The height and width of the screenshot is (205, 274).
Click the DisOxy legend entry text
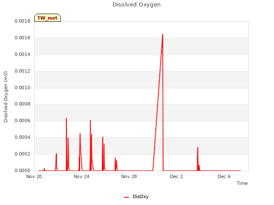(x=140, y=196)
